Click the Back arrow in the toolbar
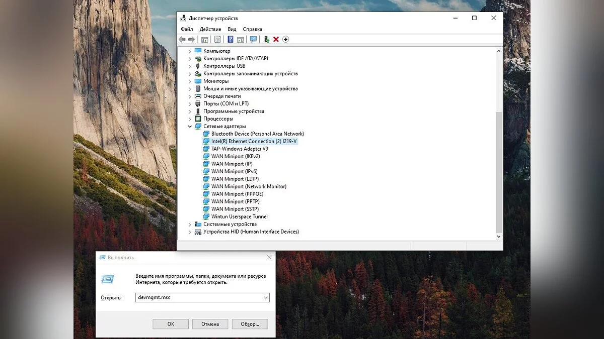 pos(182,39)
